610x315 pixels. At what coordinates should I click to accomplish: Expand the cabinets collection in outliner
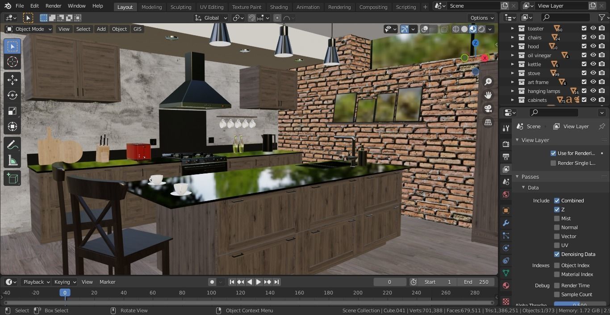coord(513,100)
